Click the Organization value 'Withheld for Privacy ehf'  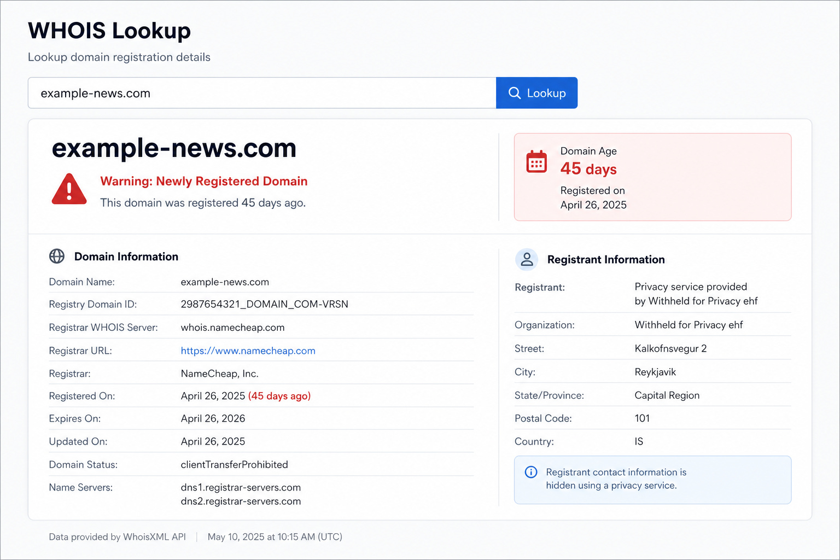689,325
